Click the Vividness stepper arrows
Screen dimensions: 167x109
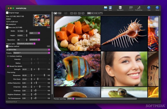click(31, 91)
